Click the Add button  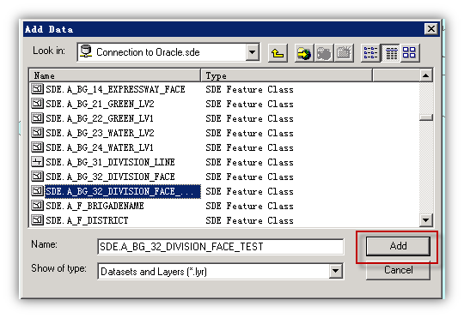(398, 246)
